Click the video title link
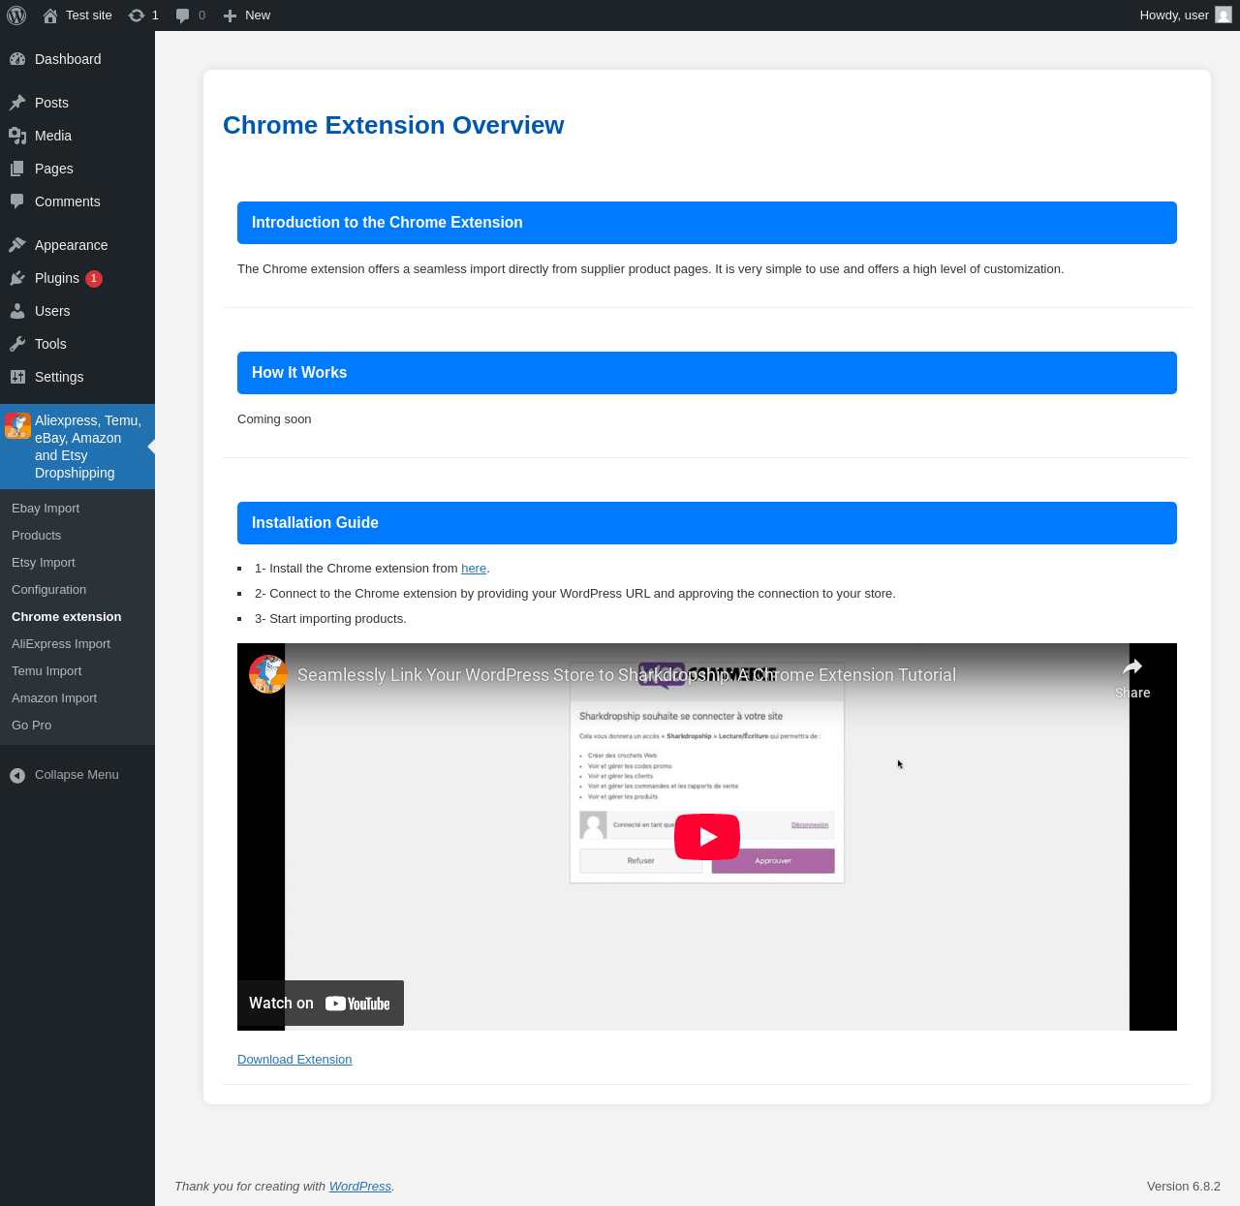The image size is (1240, 1206). click(627, 675)
